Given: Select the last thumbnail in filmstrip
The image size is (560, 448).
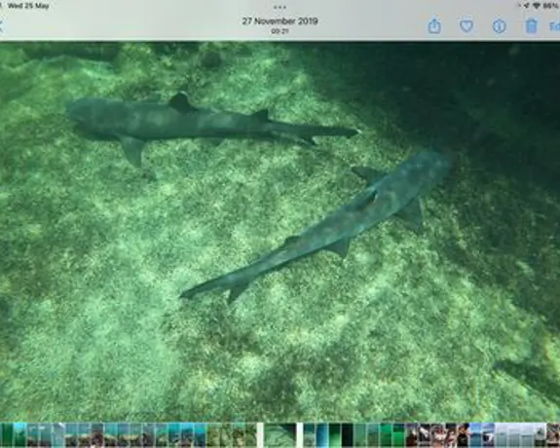Looking at the screenshot, I should (553, 434).
